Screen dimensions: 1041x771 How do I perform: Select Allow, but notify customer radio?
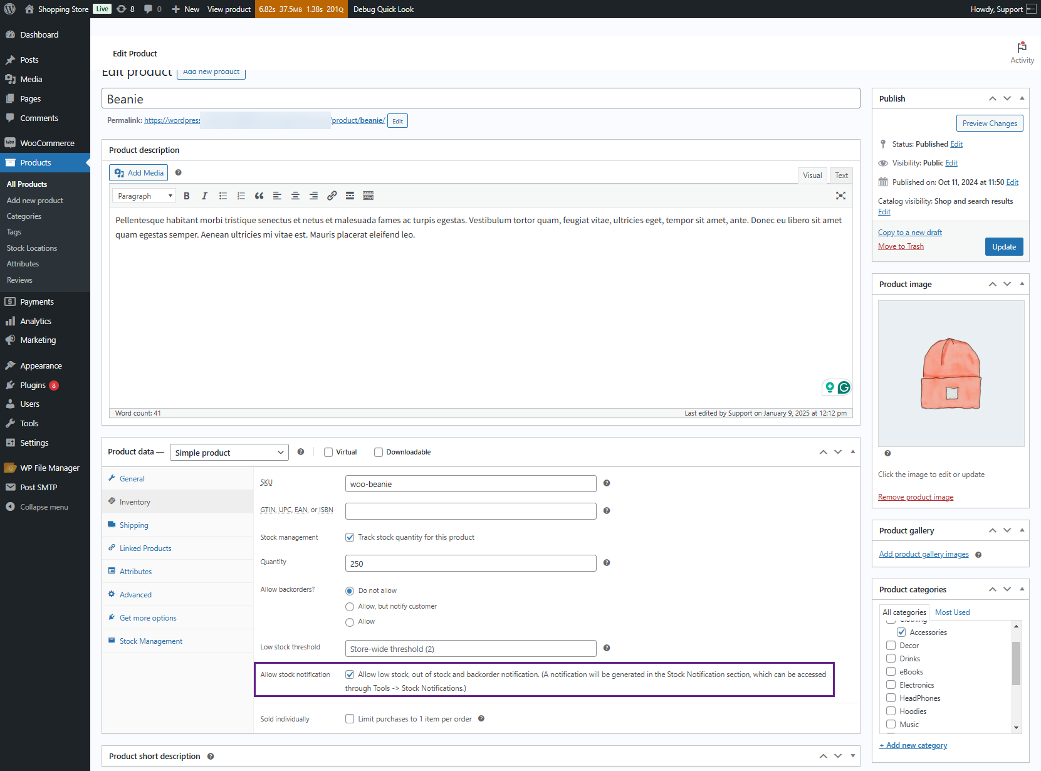point(350,606)
